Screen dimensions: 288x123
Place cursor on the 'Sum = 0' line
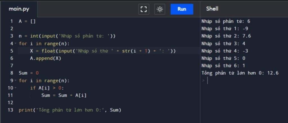pos(29,73)
